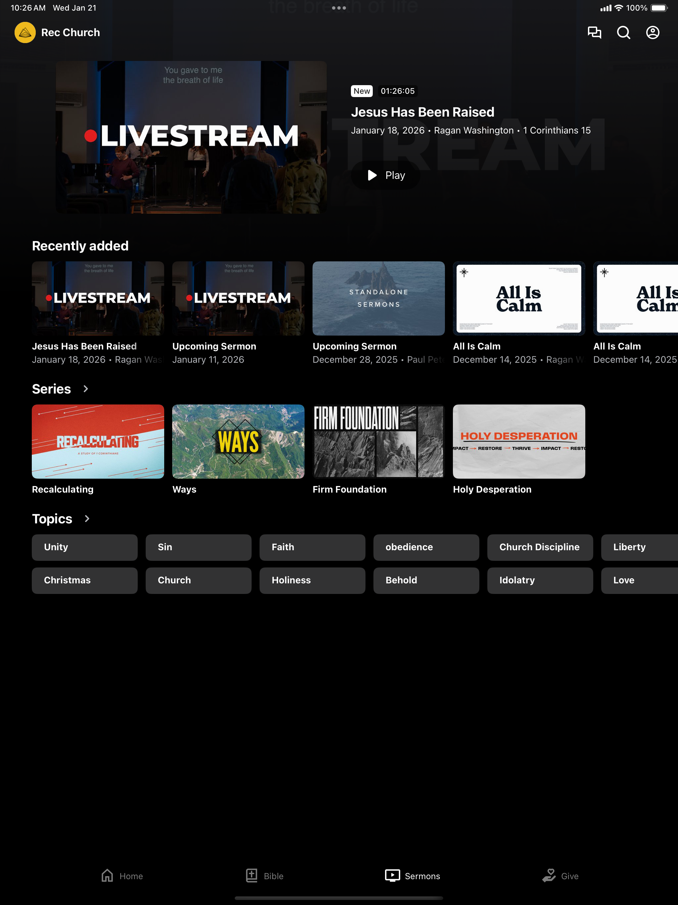Click the Rec Church title text
The image size is (678, 905).
pos(70,32)
